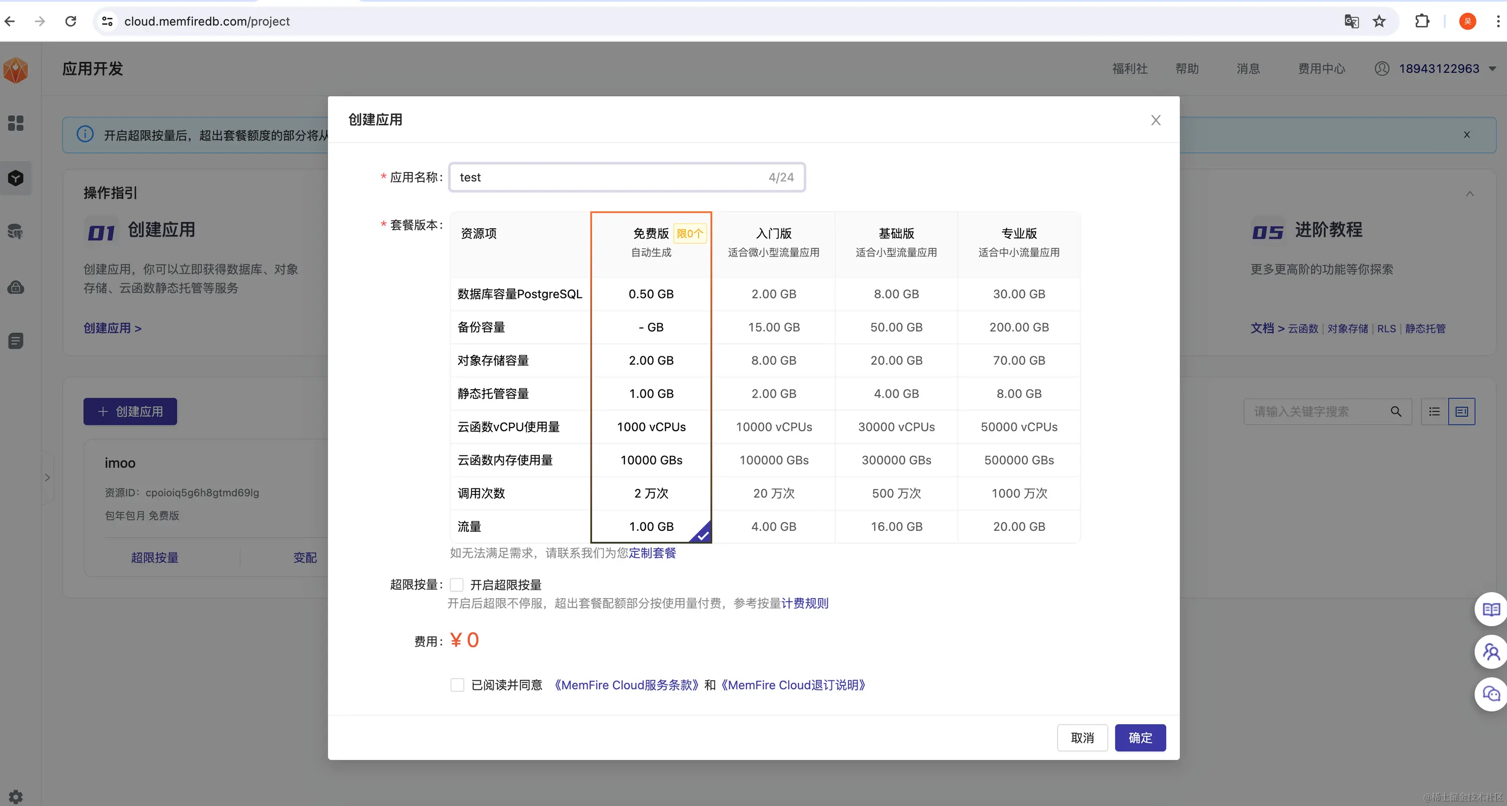Check the 已阅读并同意 agreement box

pos(457,685)
